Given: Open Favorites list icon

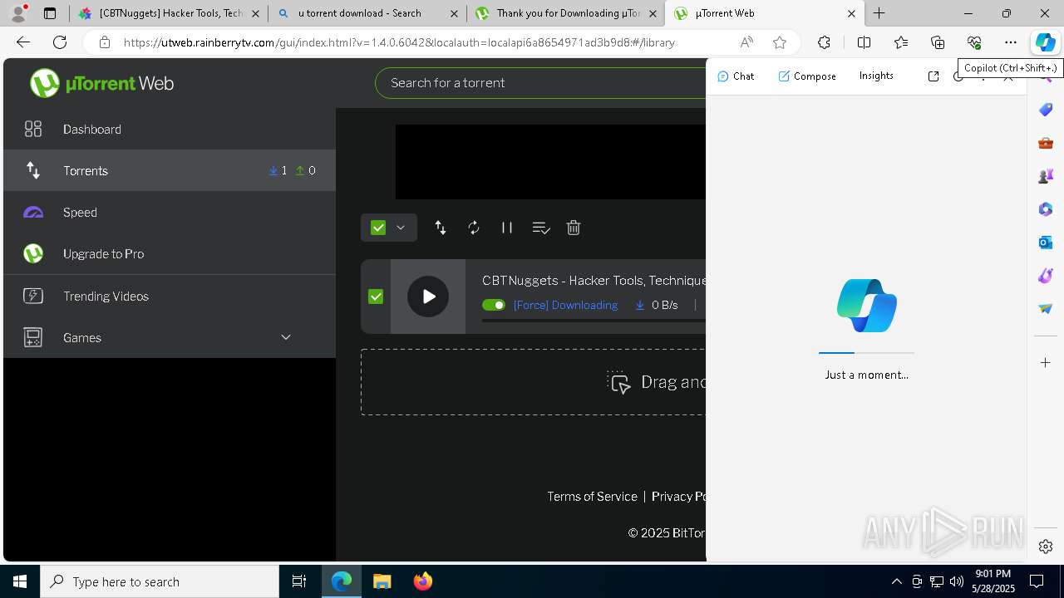Looking at the screenshot, I should (x=901, y=42).
